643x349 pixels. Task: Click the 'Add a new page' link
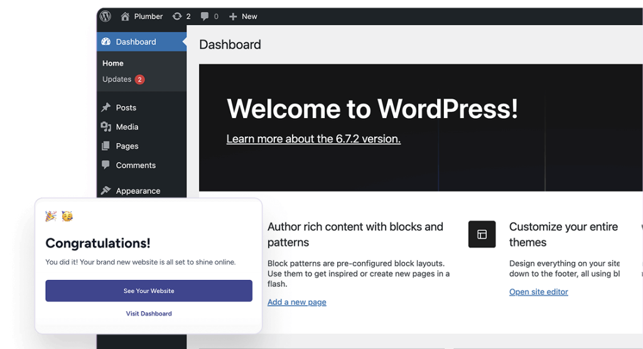click(296, 302)
